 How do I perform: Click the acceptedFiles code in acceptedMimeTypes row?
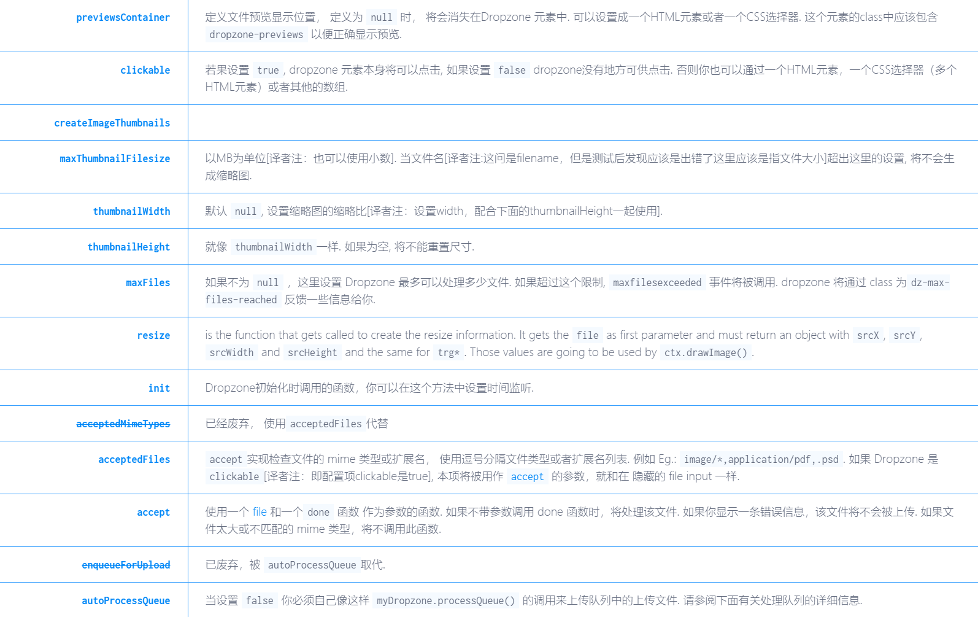326,424
